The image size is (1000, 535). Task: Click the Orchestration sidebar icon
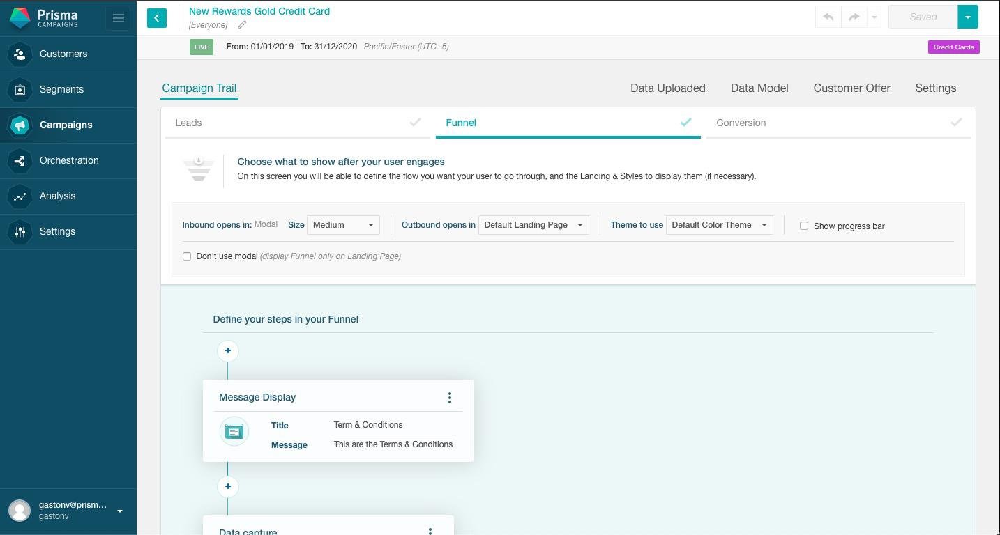(20, 160)
